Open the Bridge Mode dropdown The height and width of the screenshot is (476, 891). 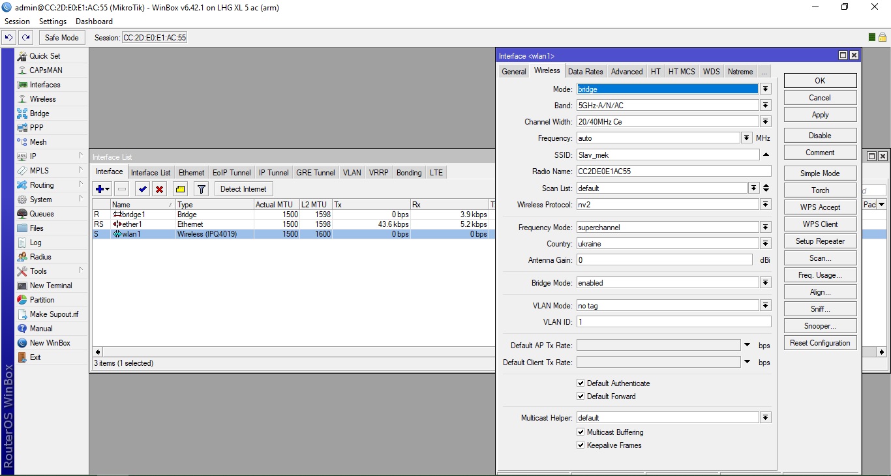766,283
